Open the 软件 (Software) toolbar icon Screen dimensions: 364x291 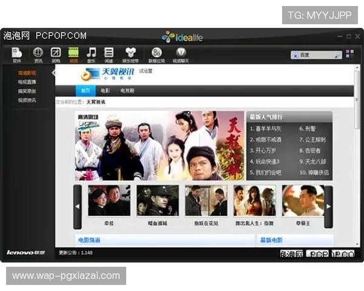17,54
